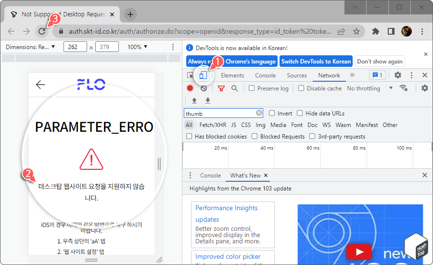Open the Extensions puzzle icon
The image size is (433, 265).
376,31
